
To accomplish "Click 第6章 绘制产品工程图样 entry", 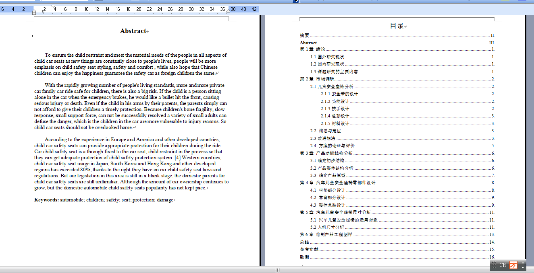I will point(398,234).
